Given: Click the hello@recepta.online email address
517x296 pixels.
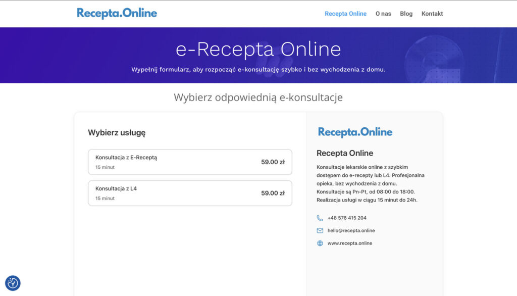Looking at the screenshot, I should pyautogui.click(x=351, y=231).
